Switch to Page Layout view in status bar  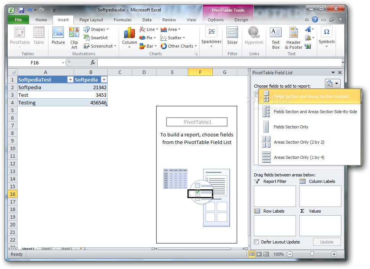tap(259, 254)
